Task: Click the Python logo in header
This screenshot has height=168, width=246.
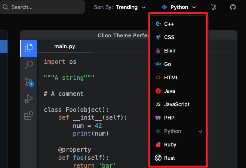Action: pyautogui.click(x=164, y=7)
